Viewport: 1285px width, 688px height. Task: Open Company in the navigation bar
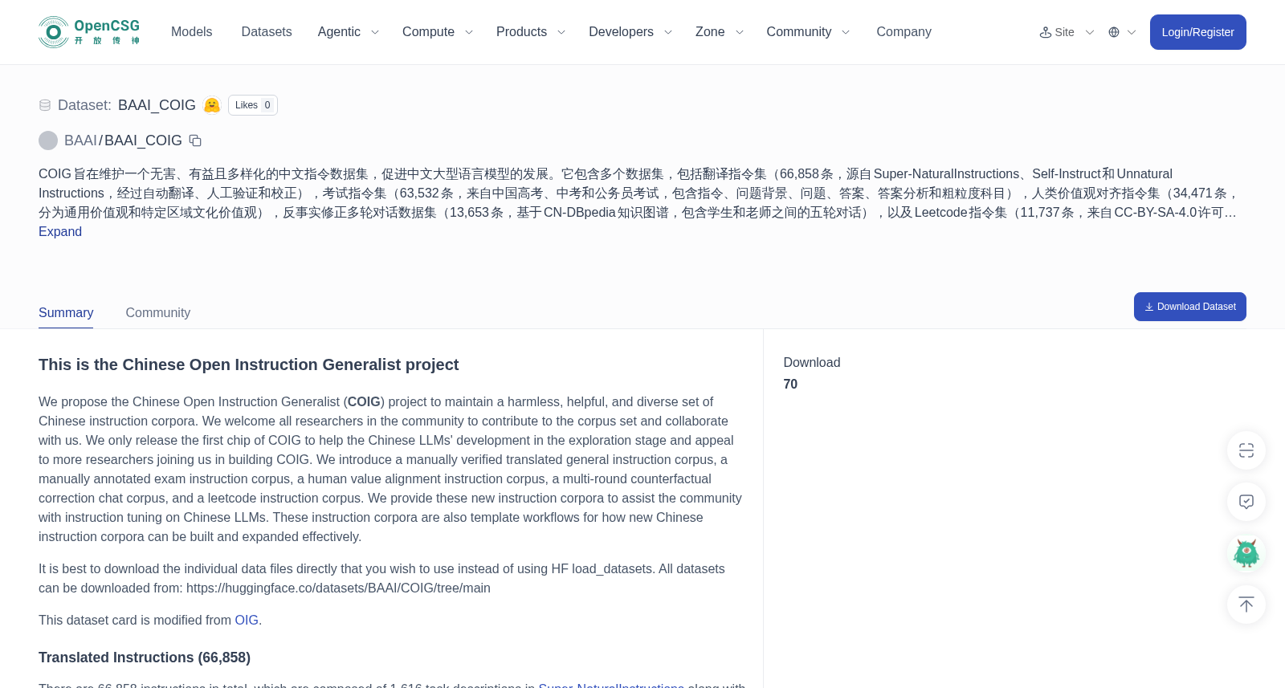(x=904, y=32)
